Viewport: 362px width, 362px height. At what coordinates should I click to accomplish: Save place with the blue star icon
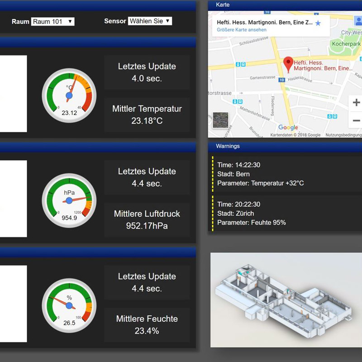pos(318,23)
